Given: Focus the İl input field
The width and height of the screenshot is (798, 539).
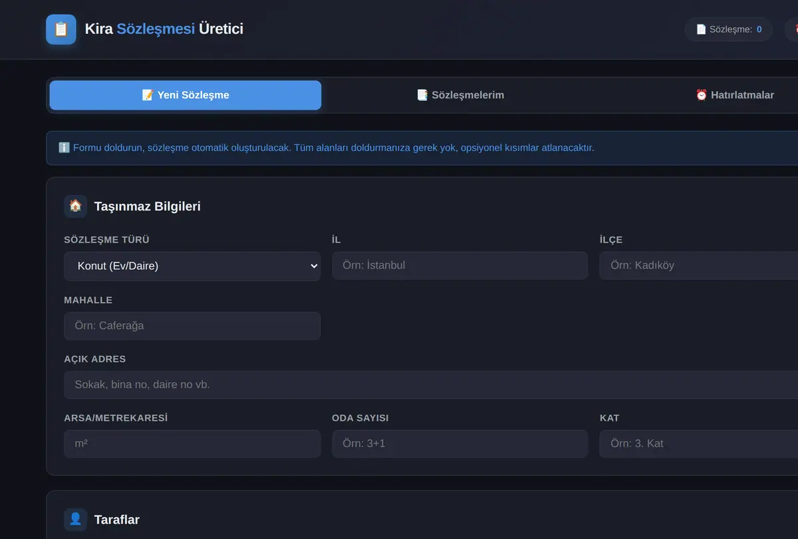Looking at the screenshot, I should click(460, 265).
